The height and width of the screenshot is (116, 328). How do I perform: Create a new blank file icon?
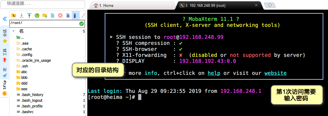(53, 15)
